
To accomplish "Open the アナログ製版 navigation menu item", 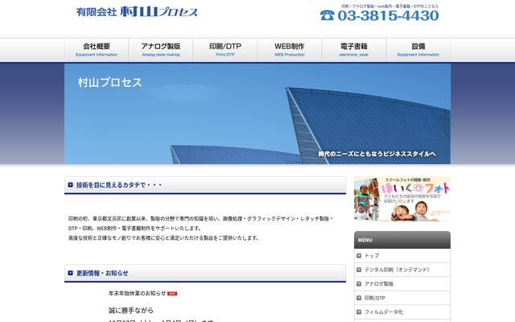I will 161,50.
